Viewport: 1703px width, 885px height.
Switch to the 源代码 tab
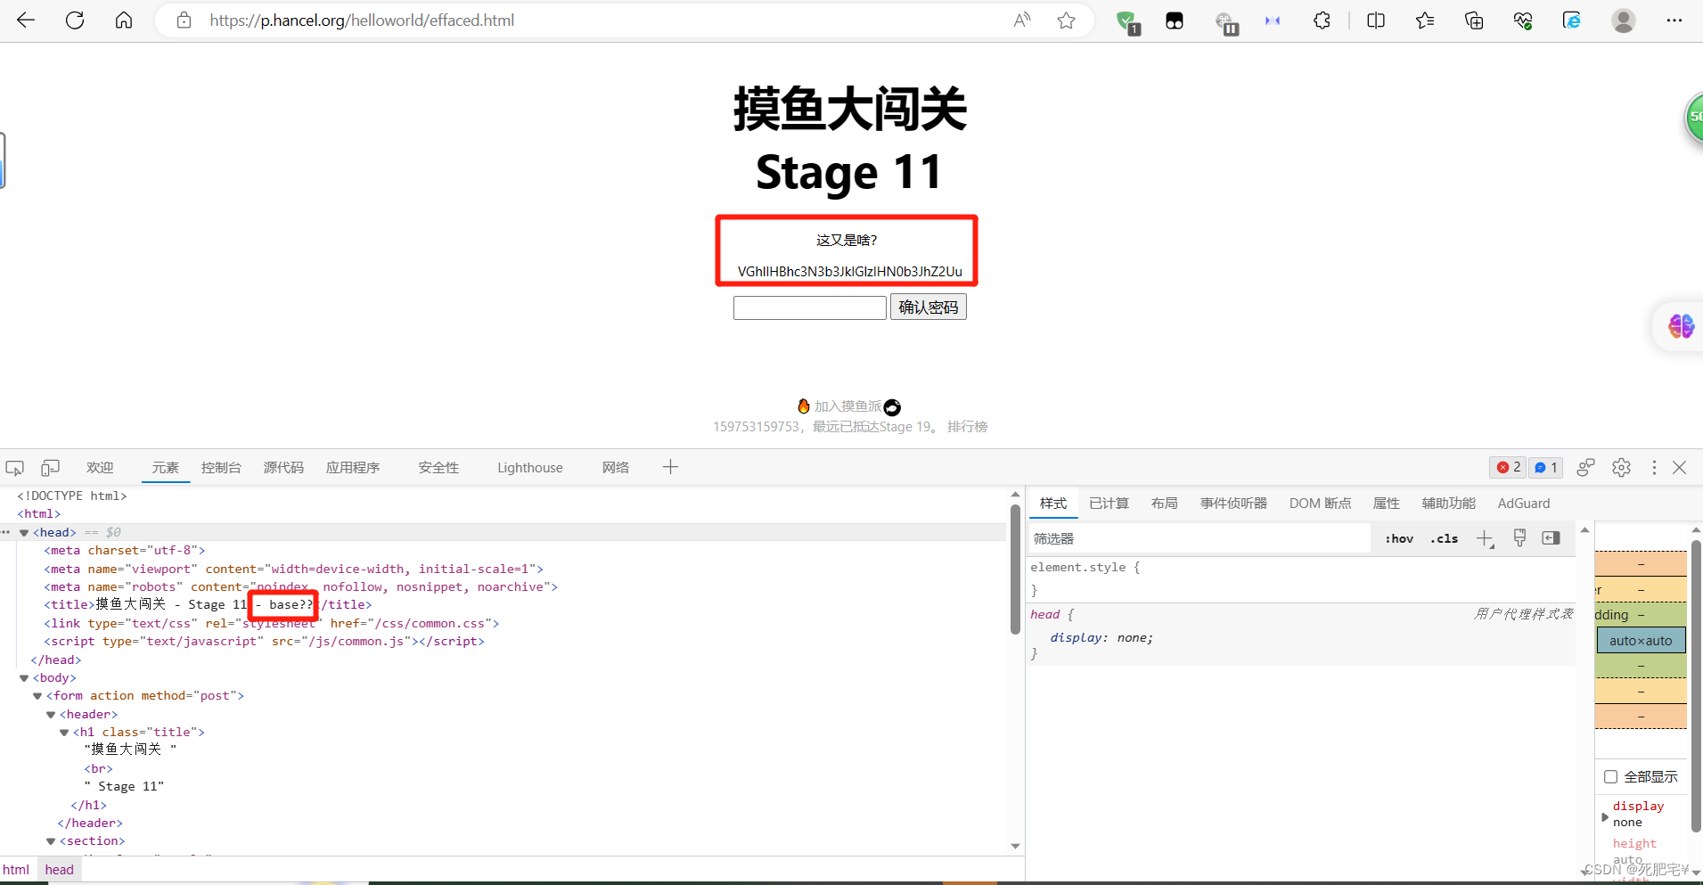283,467
